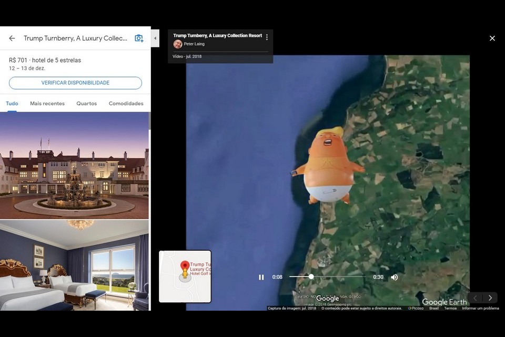Image resolution: width=505 pixels, height=337 pixels.
Task: Click the 'Vídeo - jul. 2018' caption
Action: click(187, 56)
